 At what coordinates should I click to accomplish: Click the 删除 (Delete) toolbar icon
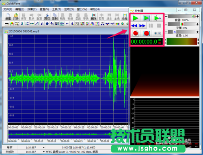(94, 17)
